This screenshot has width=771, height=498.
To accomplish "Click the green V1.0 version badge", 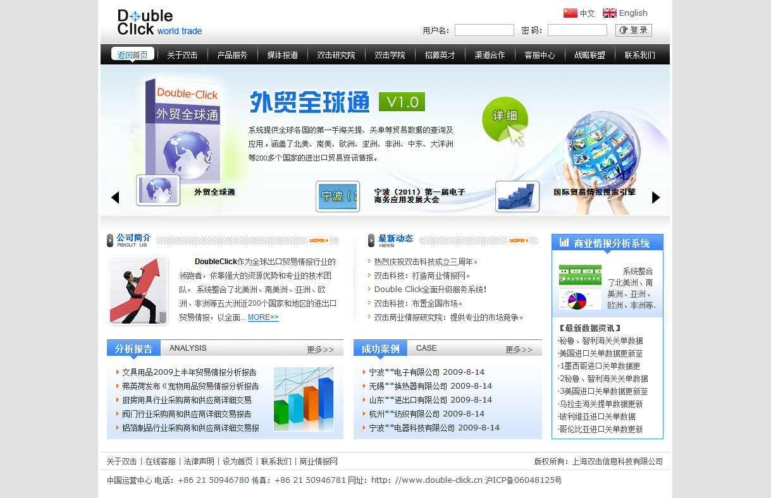I will point(402,102).
